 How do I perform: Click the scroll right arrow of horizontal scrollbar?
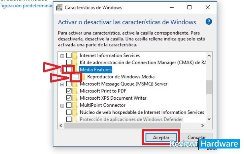point(202,125)
